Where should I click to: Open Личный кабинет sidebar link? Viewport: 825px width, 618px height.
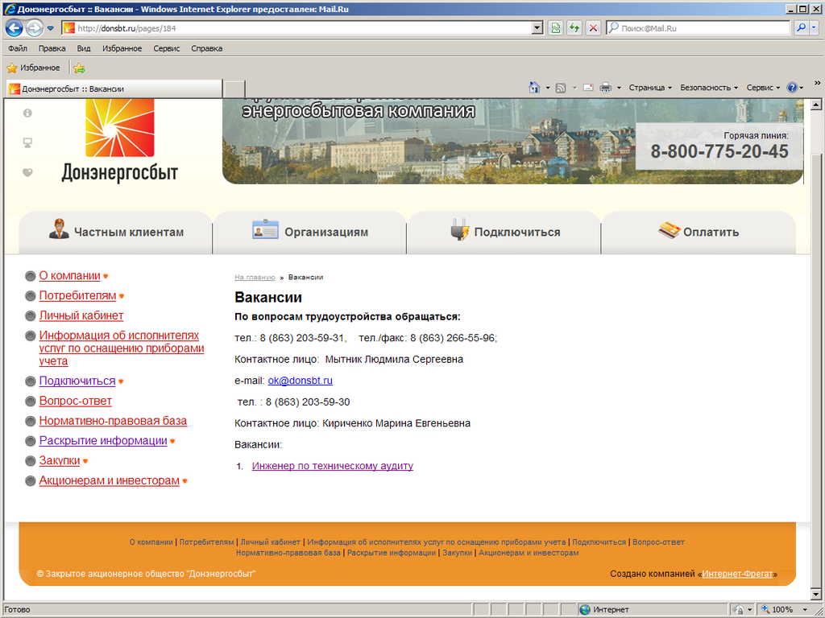81,315
